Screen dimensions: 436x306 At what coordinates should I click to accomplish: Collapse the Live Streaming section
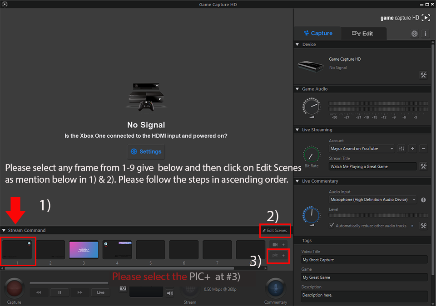click(297, 130)
